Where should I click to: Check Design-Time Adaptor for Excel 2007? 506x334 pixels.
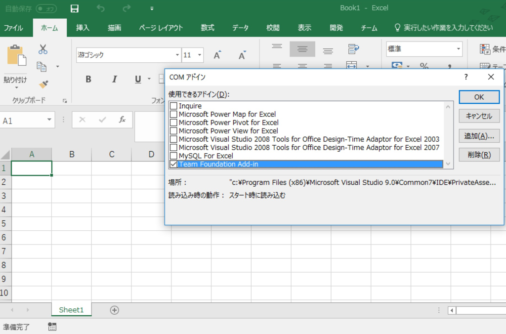[x=173, y=147]
